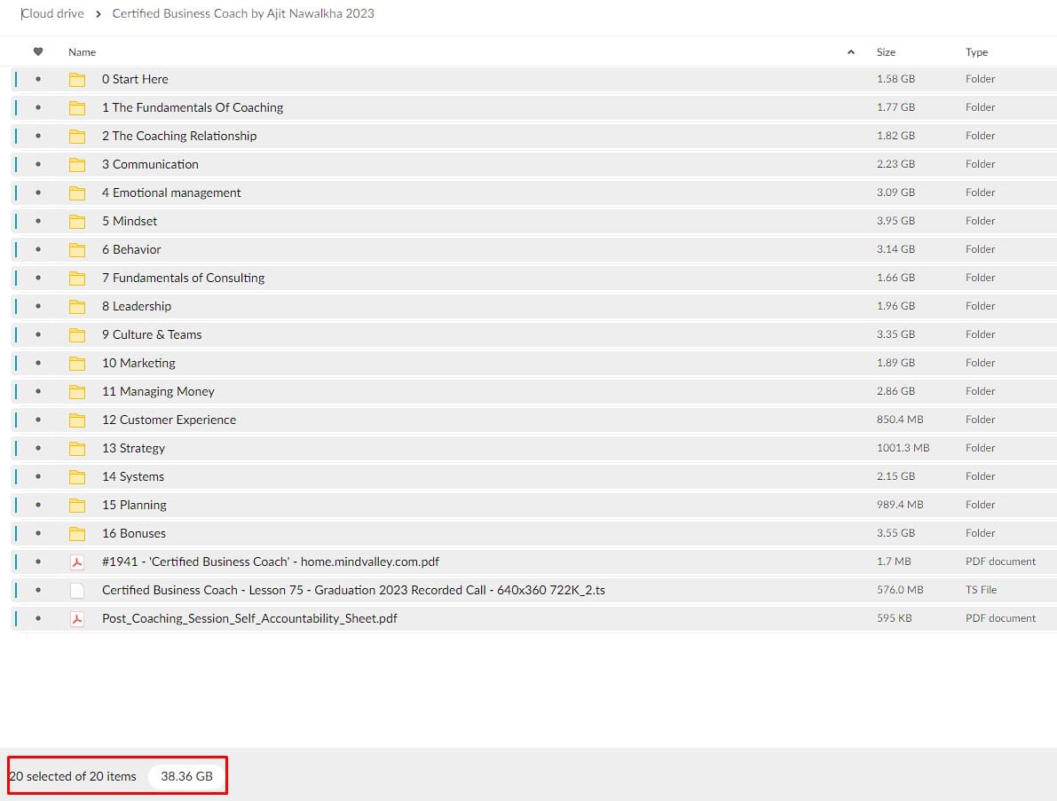Open '15 Planning' folder name
Screen dimensions: 1057x801
pos(134,506)
